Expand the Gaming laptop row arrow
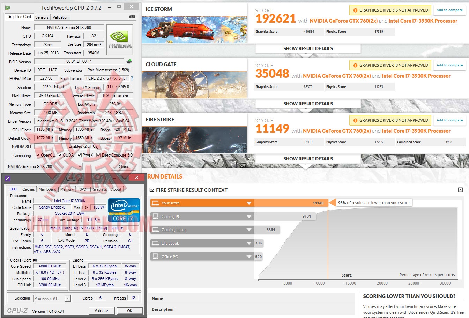The image size is (469, 318). click(249, 230)
